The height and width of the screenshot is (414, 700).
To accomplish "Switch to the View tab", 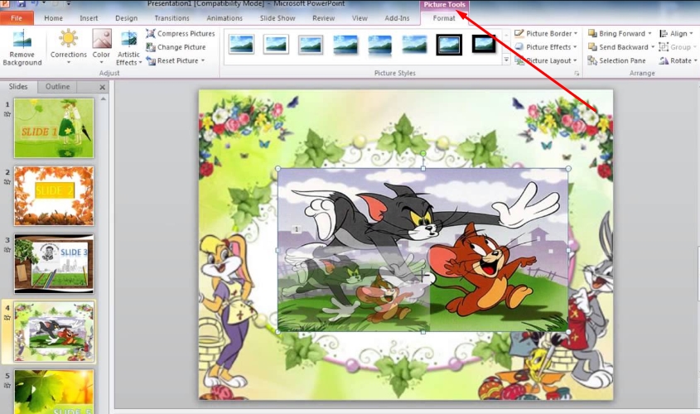I will (360, 18).
